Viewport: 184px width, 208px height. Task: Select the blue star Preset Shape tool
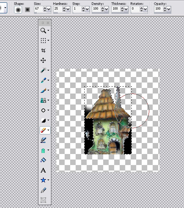coord(43,180)
